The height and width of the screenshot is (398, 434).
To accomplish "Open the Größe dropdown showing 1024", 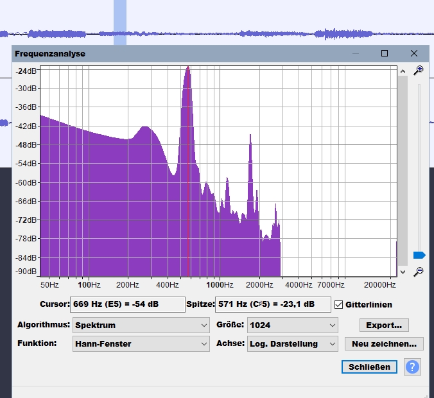I will [292, 325].
